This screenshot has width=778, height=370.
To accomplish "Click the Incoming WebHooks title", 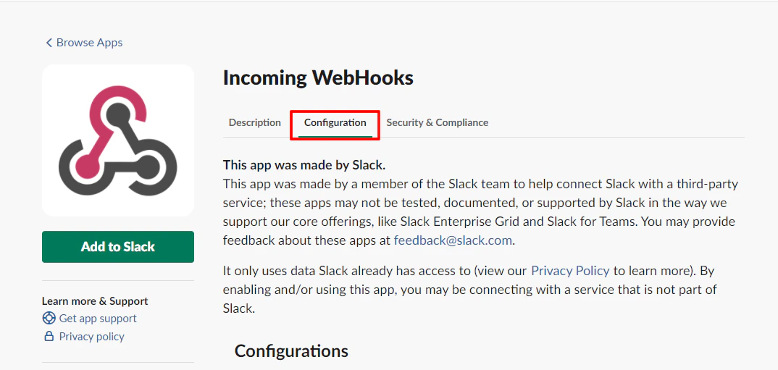I will pyautogui.click(x=318, y=78).
